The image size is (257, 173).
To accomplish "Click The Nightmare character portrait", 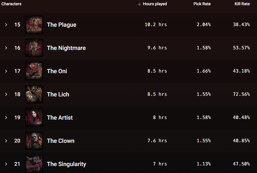I will [34, 48].
